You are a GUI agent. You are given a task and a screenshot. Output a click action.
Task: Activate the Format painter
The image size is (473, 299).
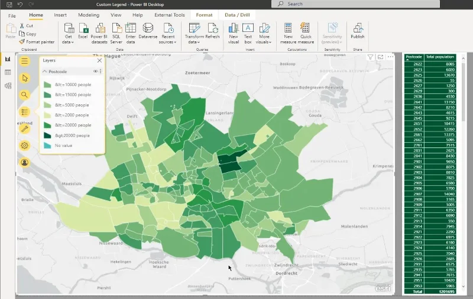click(37, 42)
